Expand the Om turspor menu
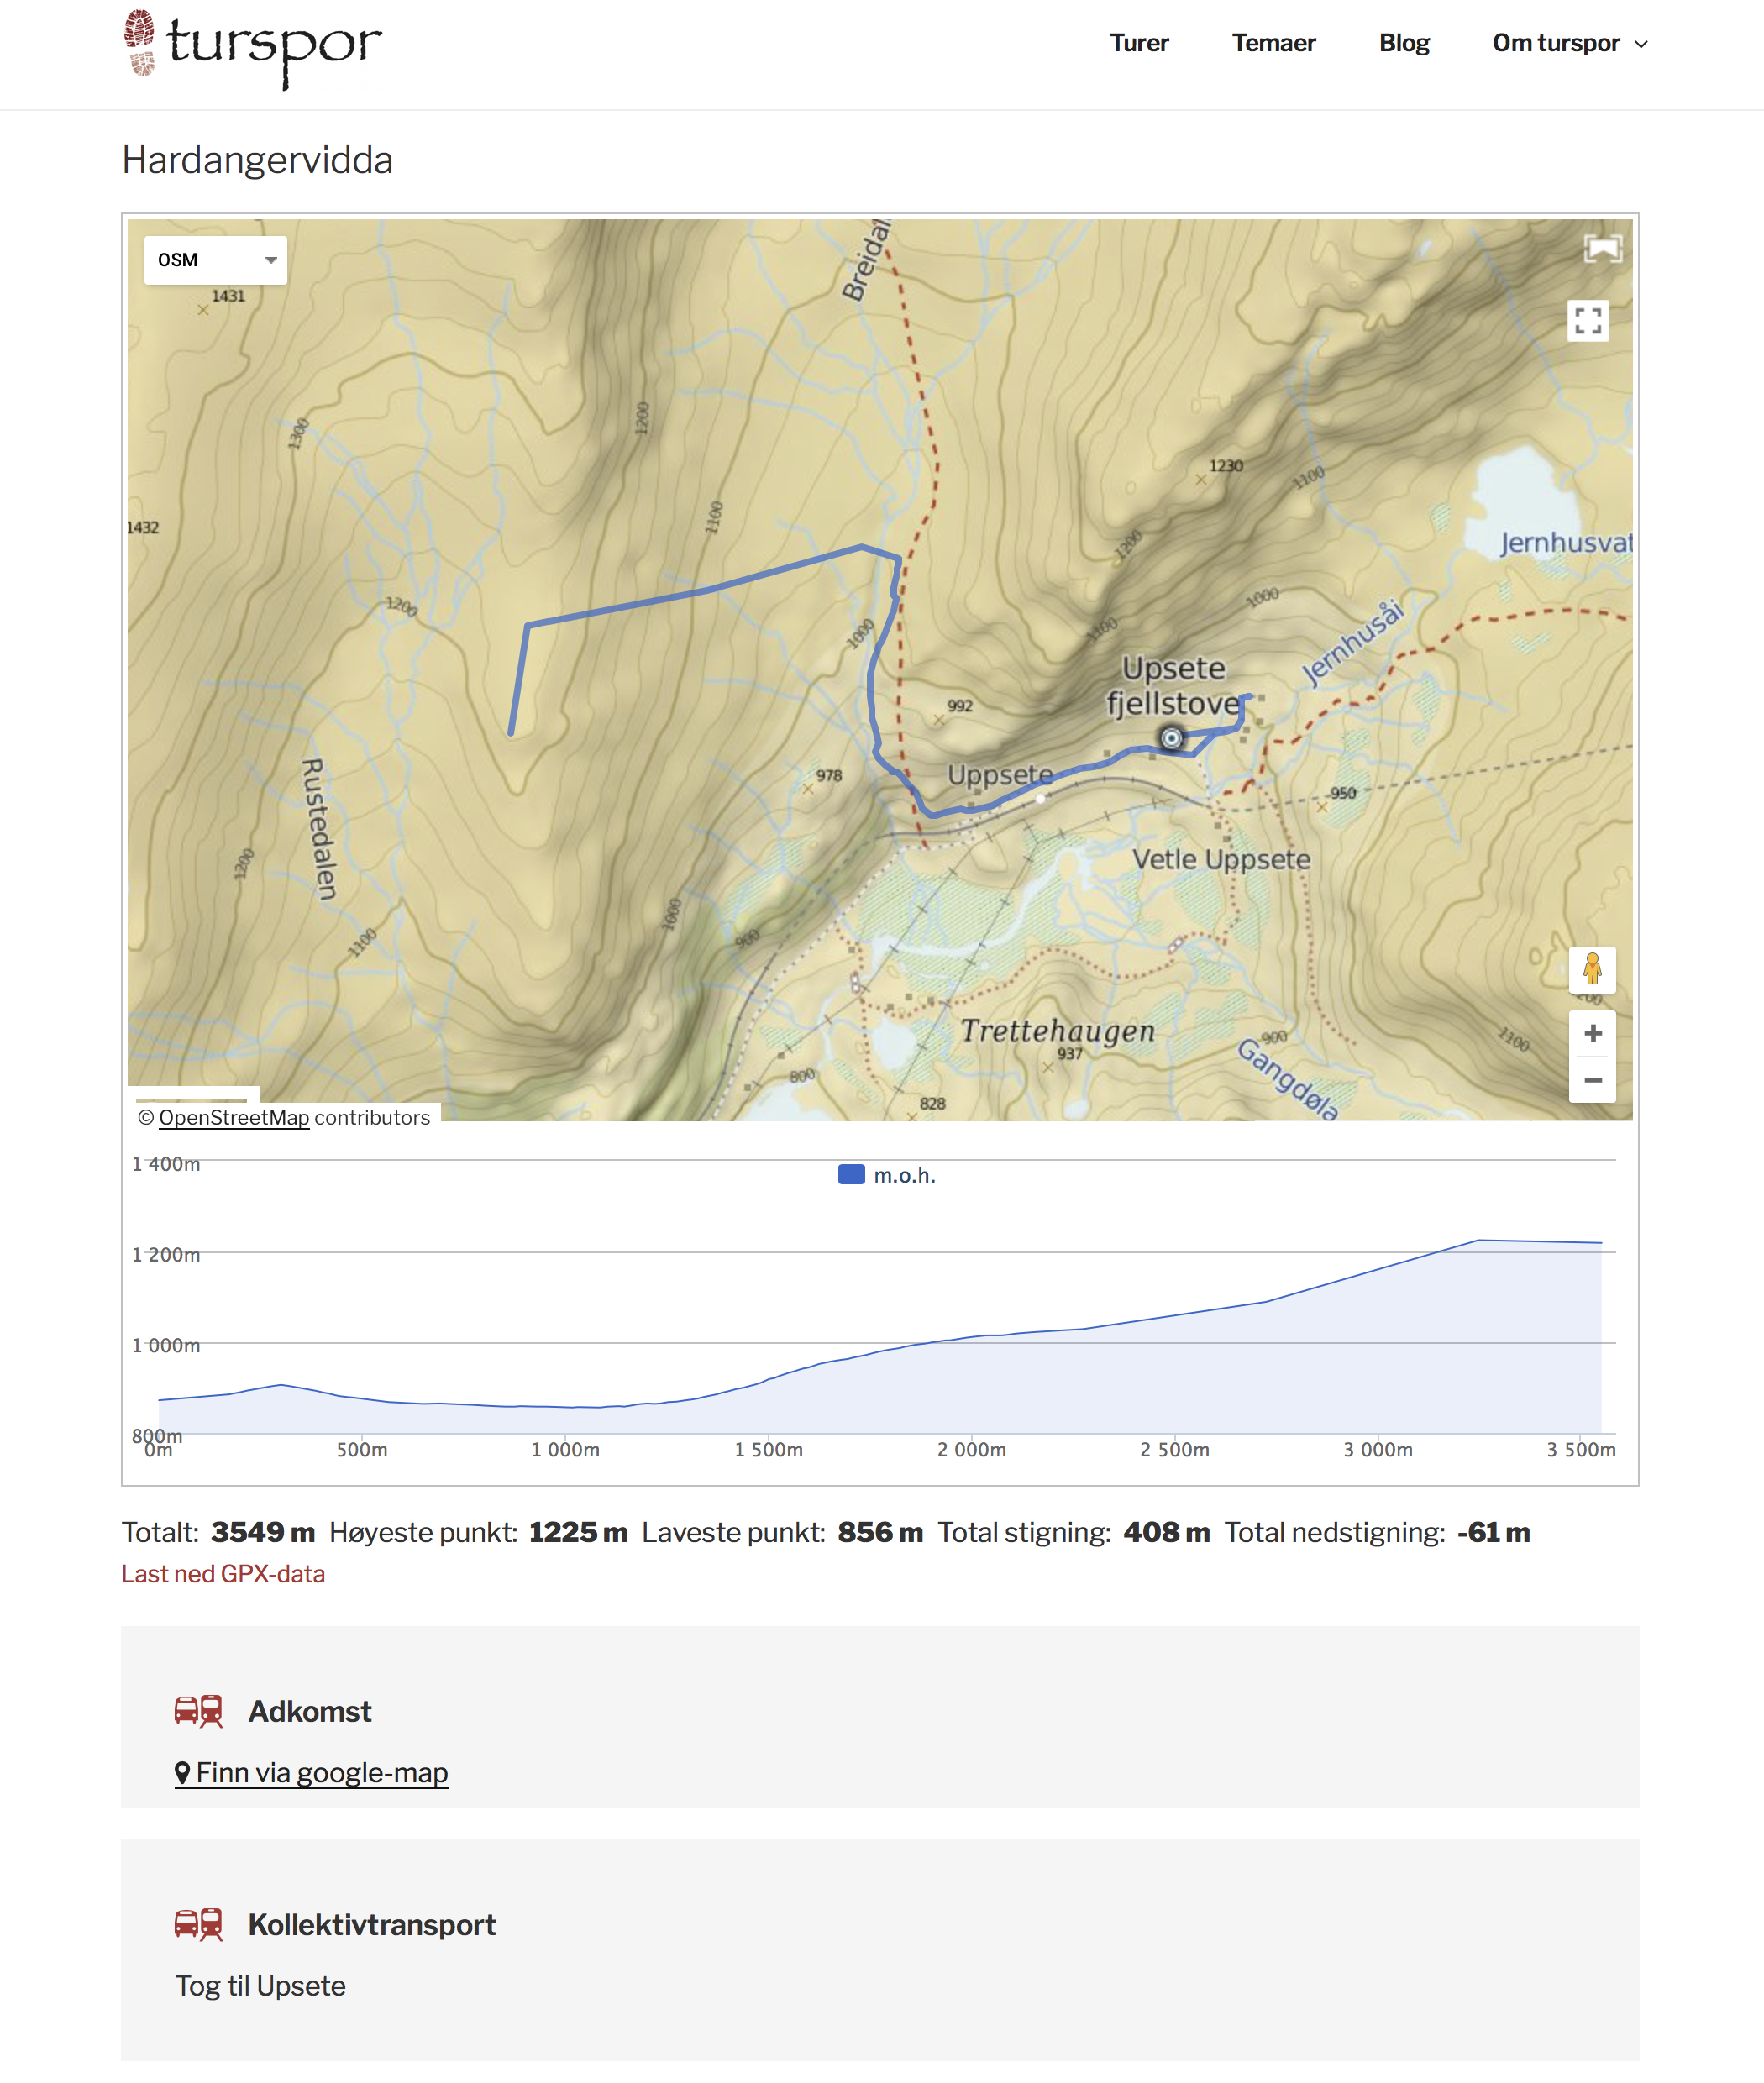 click(x=1569, y=43)
